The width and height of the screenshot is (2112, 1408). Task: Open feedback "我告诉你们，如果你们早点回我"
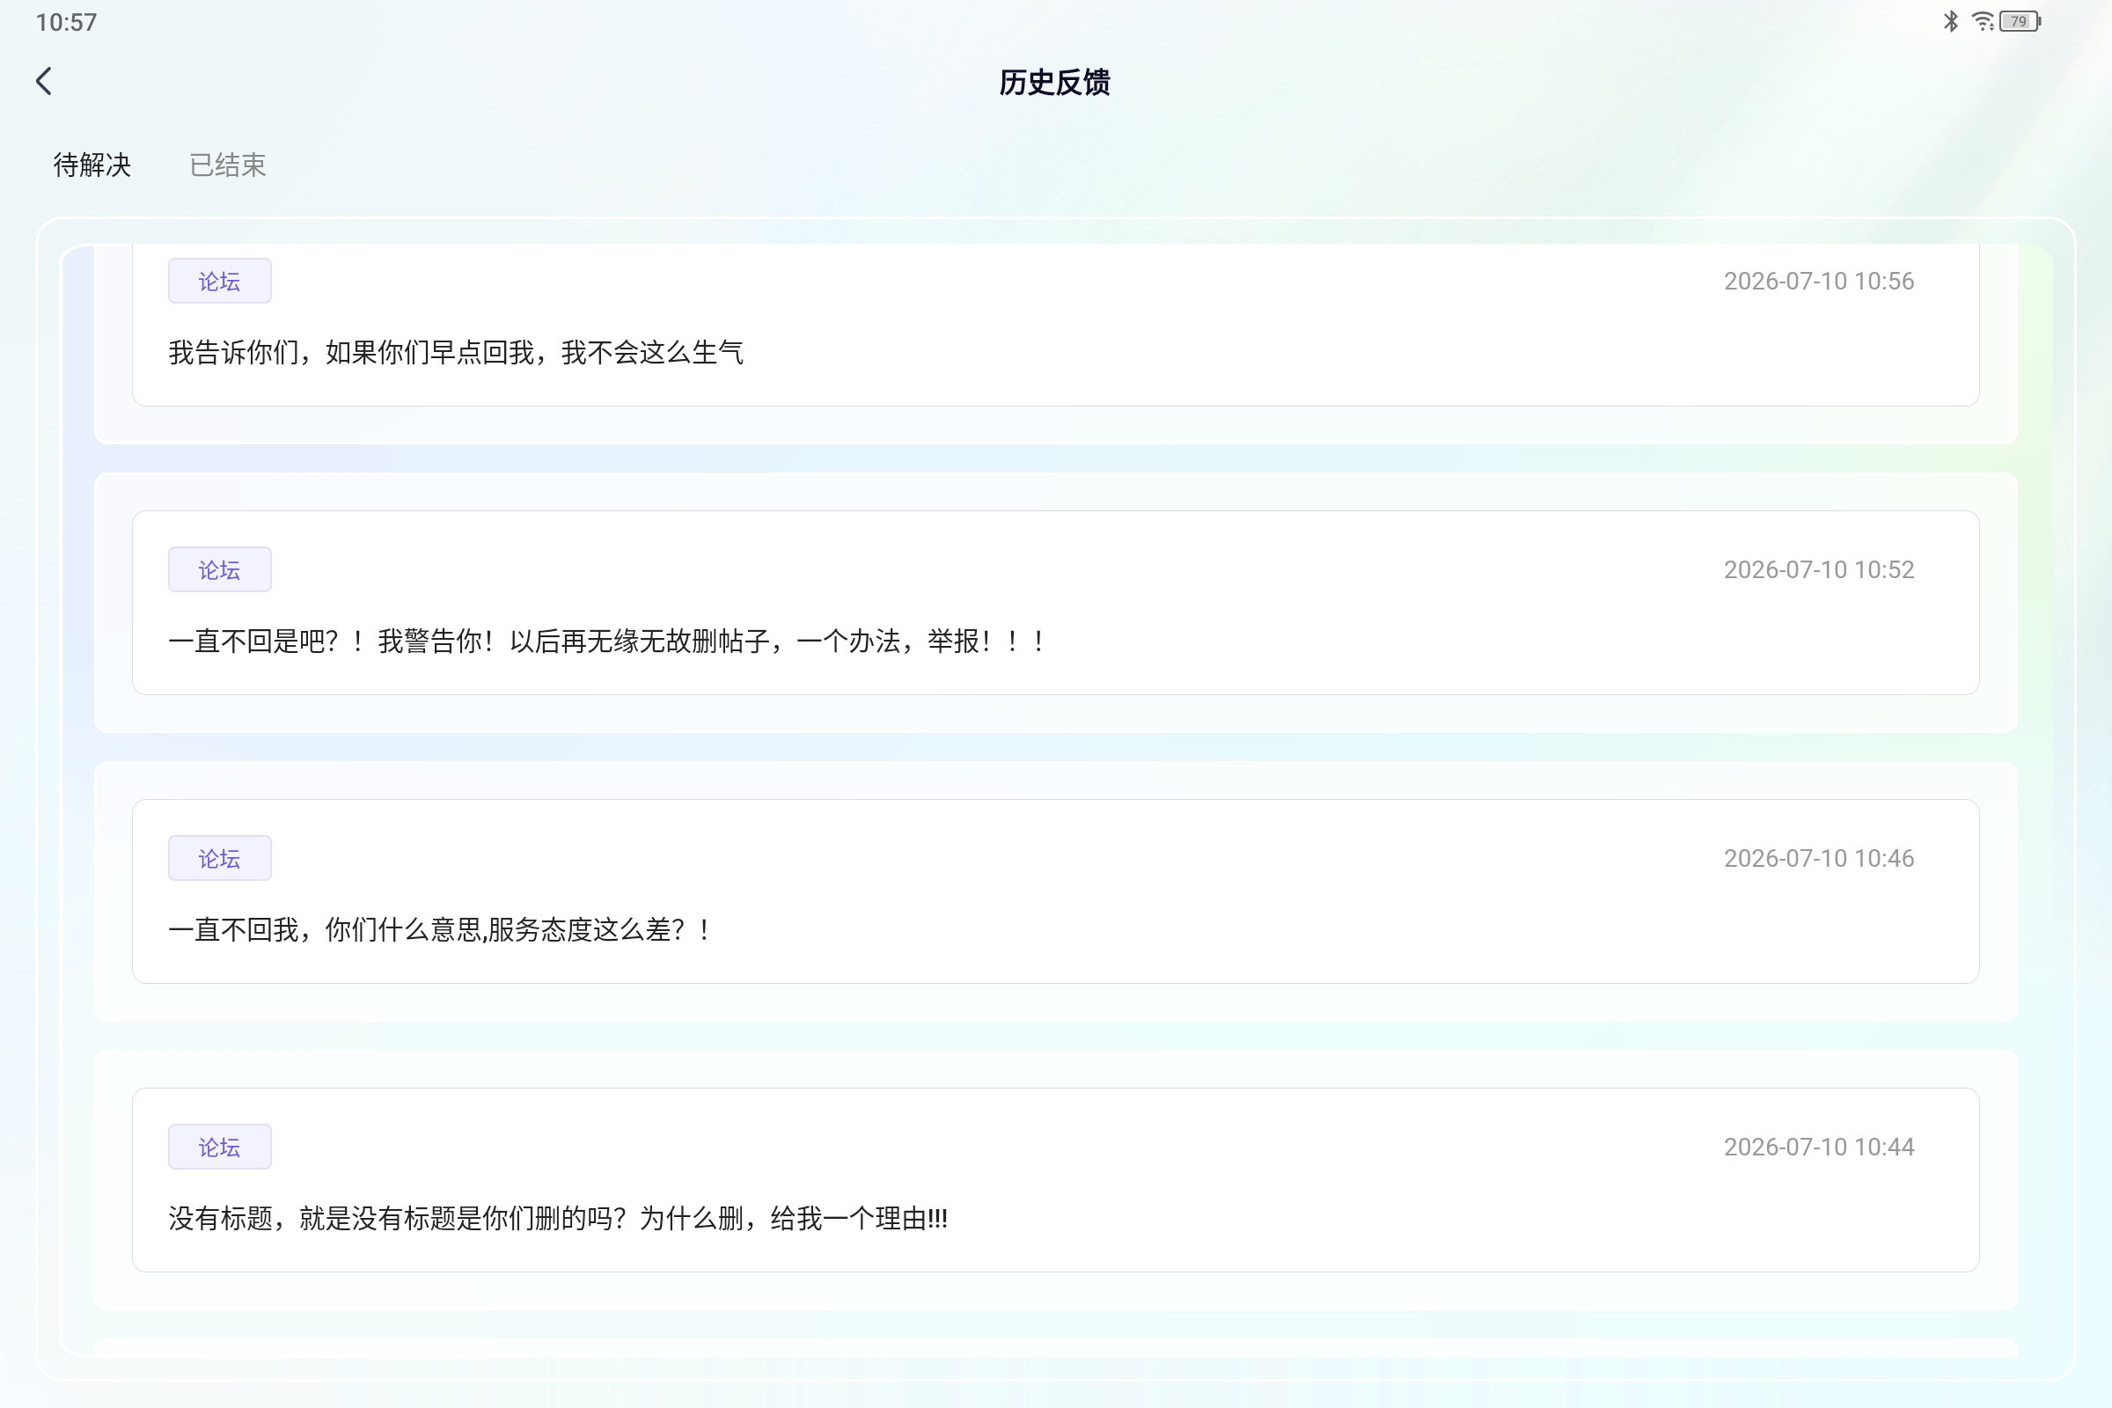1056,325
